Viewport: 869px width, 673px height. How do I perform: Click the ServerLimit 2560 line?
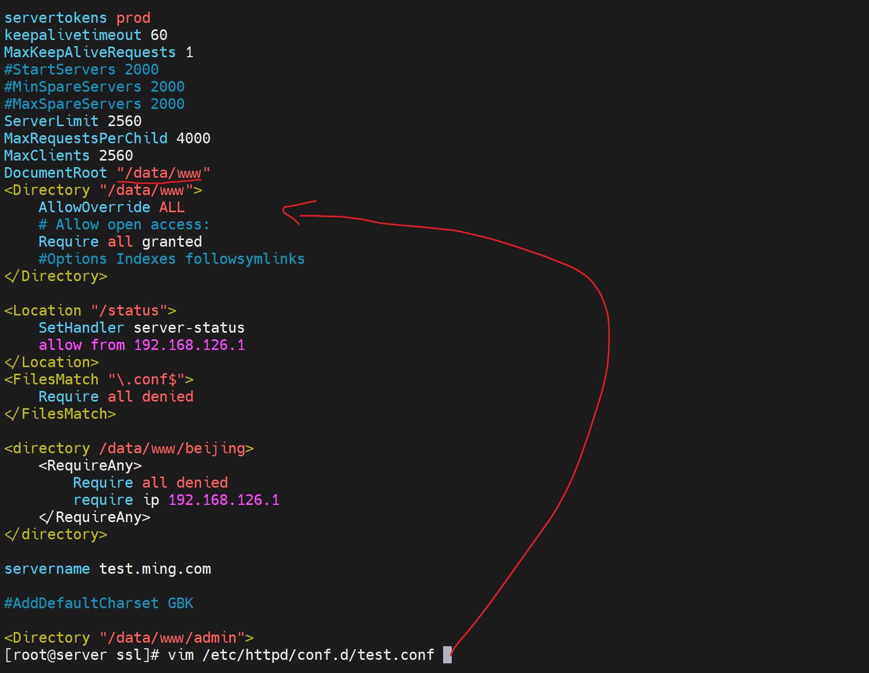tap(72, 121)
